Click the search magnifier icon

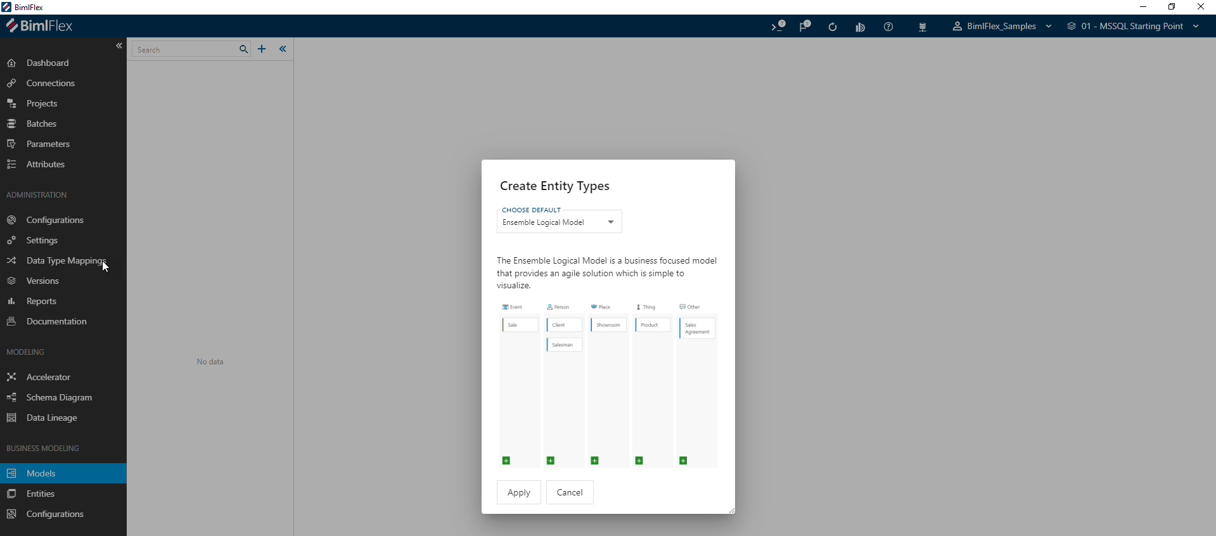click(243, 49)
